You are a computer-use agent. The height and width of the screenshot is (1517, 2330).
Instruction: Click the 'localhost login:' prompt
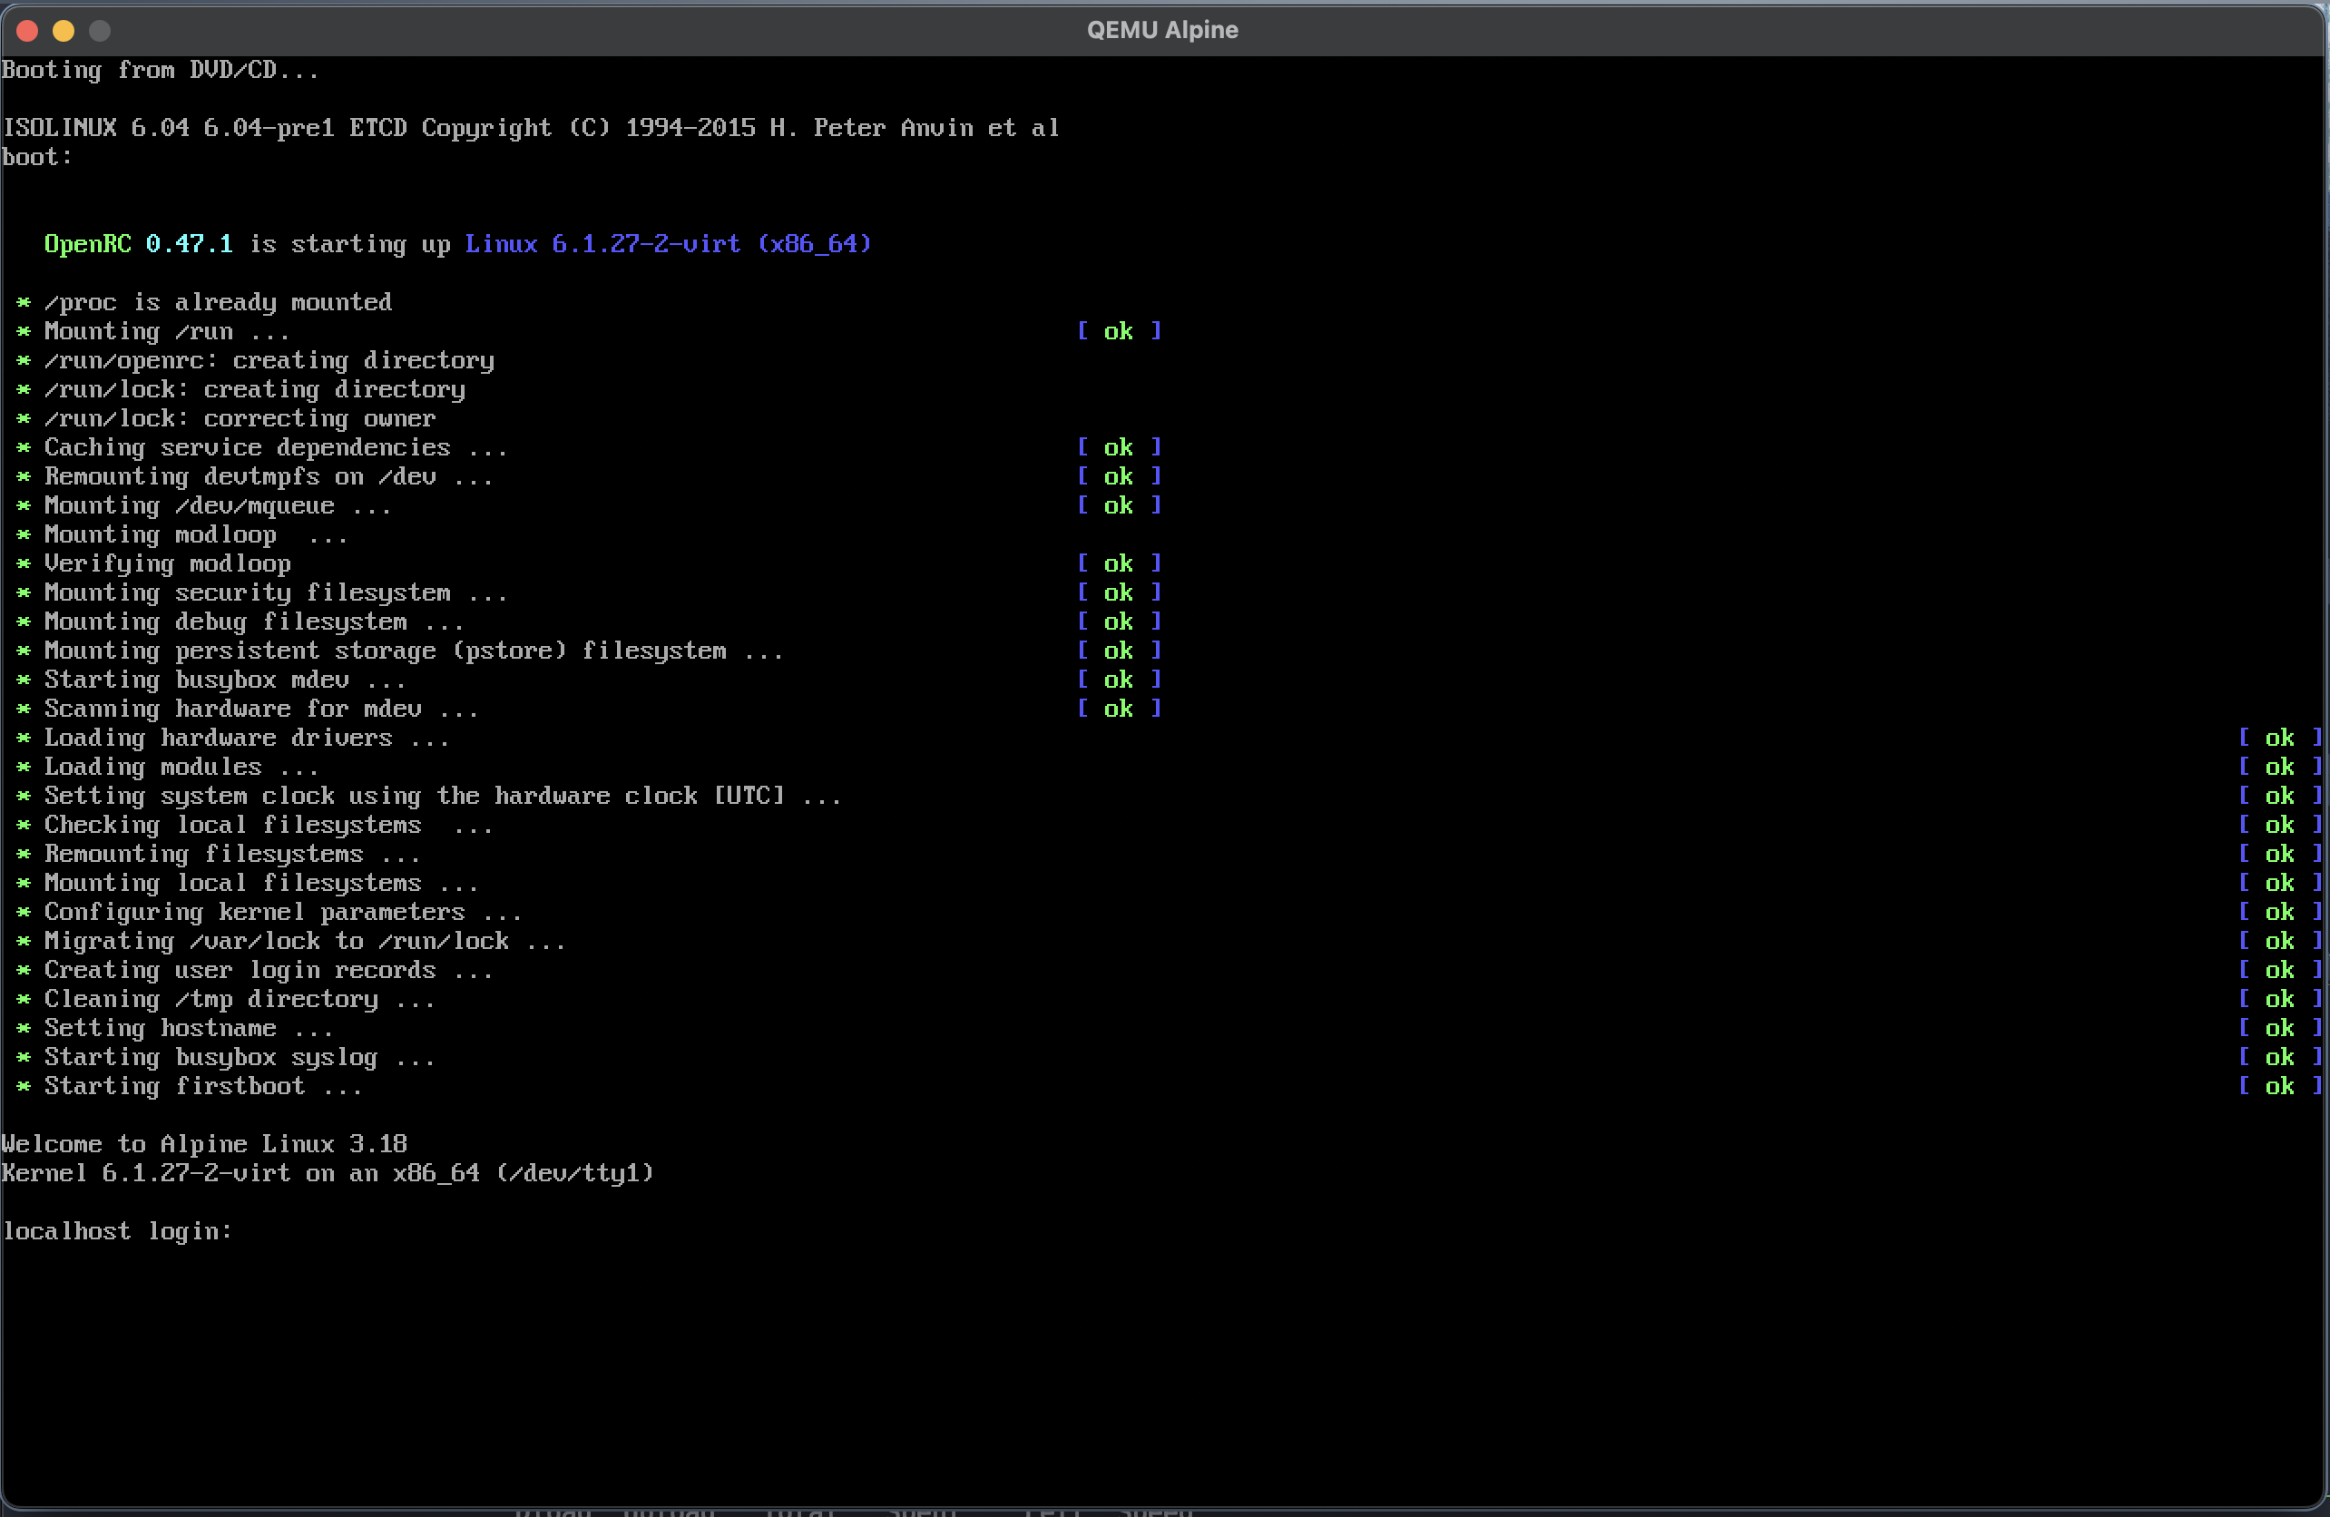[x=117, y=1231]
